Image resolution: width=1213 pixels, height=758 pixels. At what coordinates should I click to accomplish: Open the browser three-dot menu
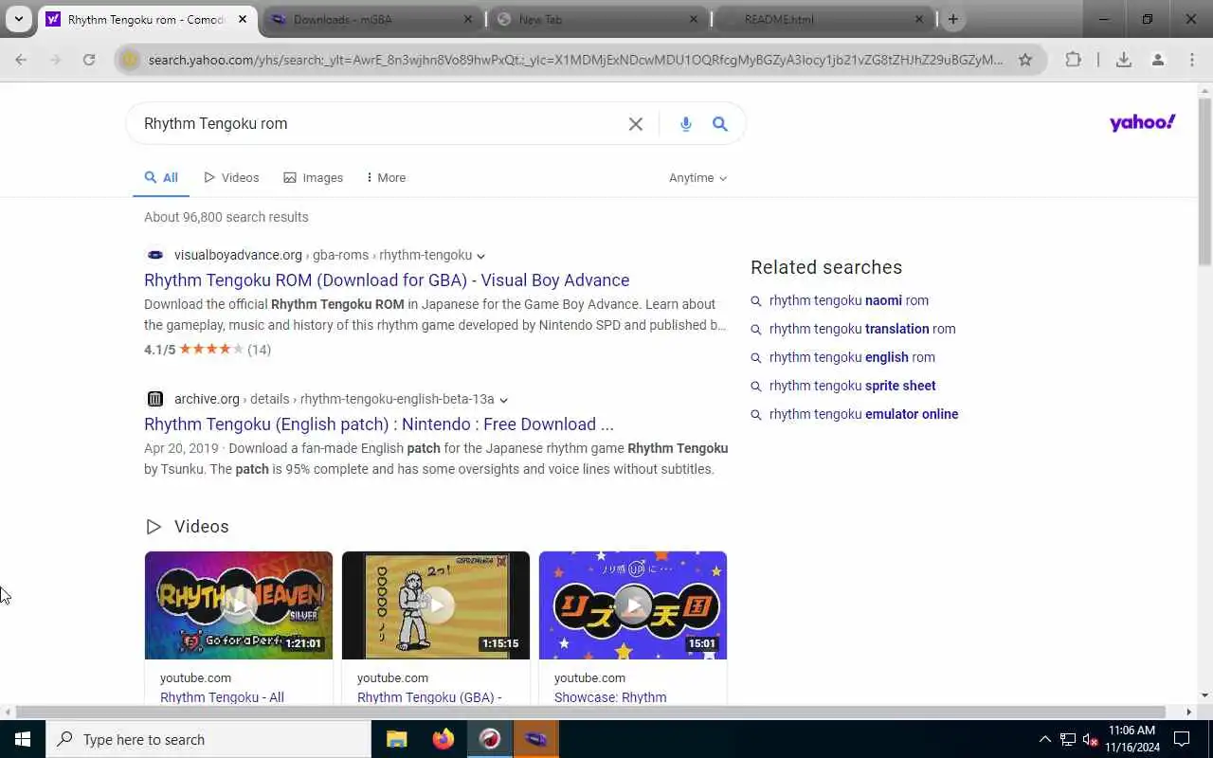tap(1192, 60)
